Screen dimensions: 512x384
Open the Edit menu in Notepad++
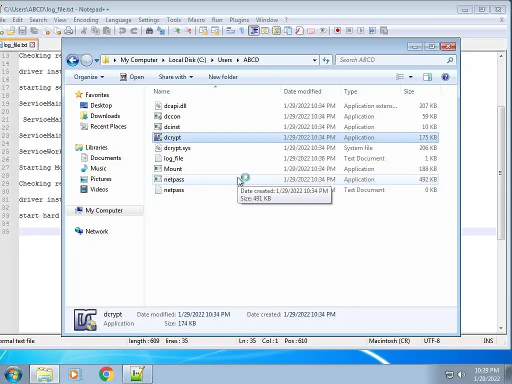(x=17, y=20)
